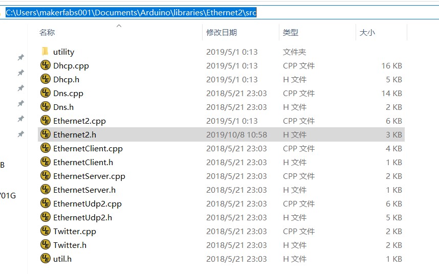Screen dimensions: 439x274
Task: Sort files by 类型 column header
Action: pyautogui.click(x=291, y=32)
